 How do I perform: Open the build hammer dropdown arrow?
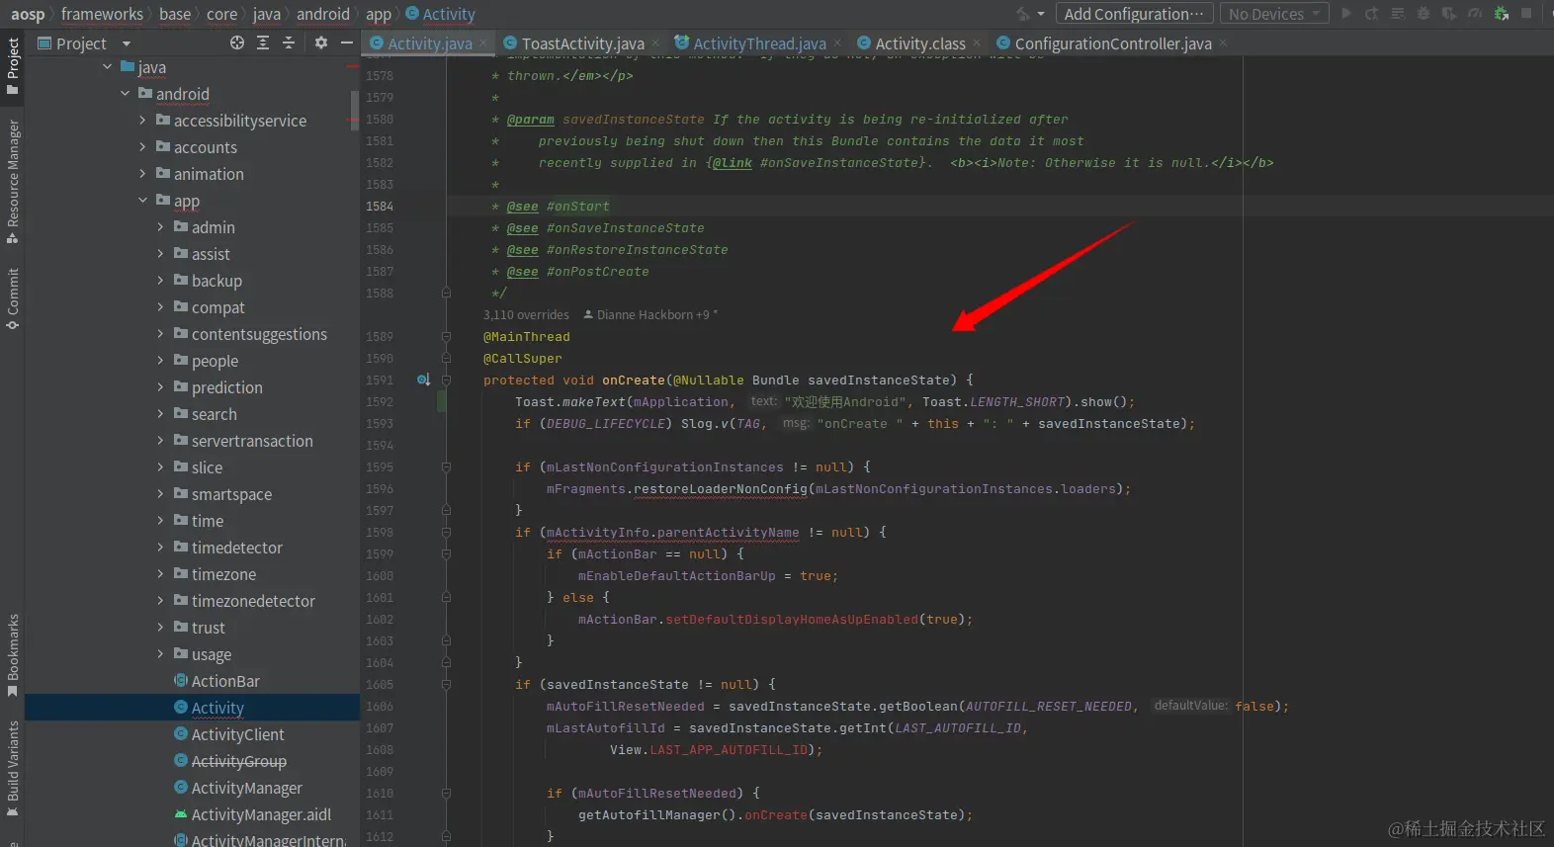click(1041, 15)
